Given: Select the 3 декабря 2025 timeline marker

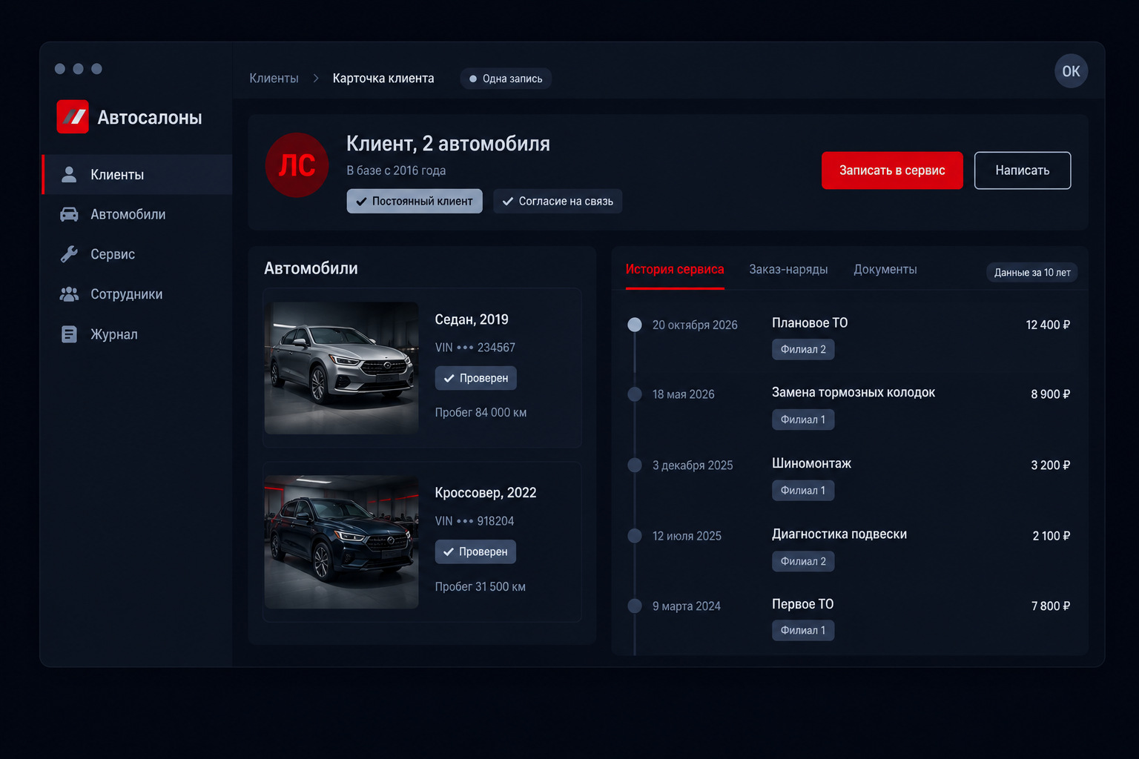Looking at the screenshot, I should pos(635,465).
